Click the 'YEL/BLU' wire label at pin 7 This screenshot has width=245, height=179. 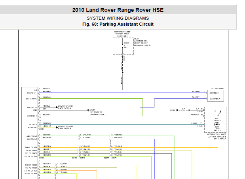coord(47,106)
